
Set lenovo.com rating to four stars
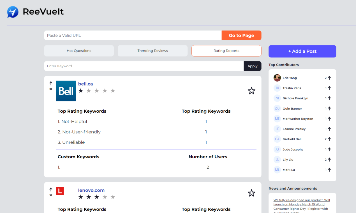click(105, 197)
